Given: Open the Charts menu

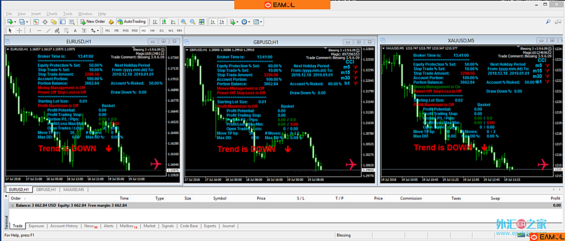Looking at the screenshot, I should point(52,14).
